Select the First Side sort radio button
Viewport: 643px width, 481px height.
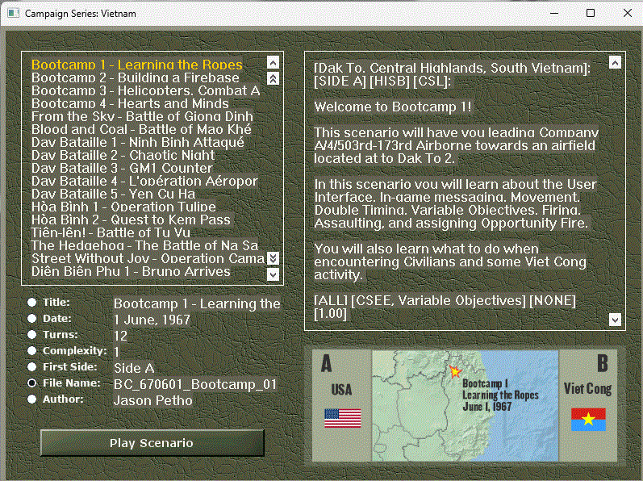[32, 366]
